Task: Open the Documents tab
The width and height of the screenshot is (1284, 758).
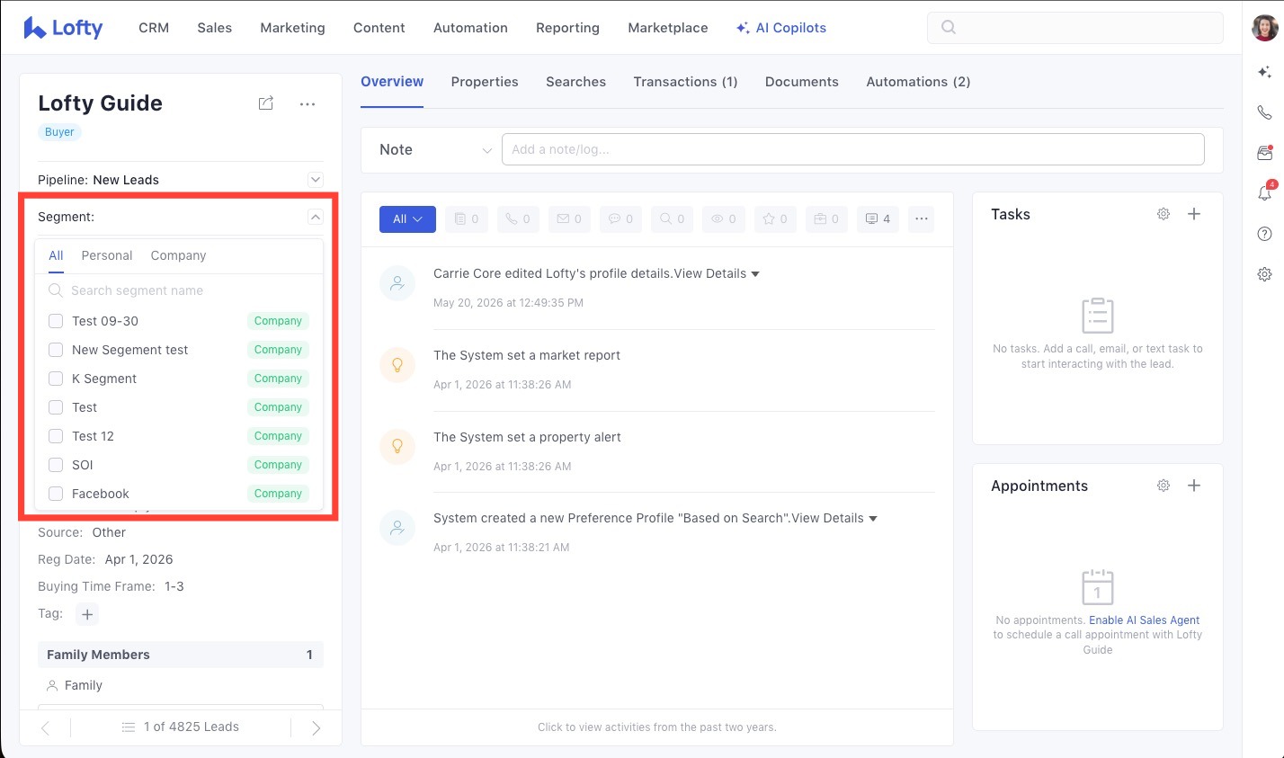Action: pyautogui.click(x=801, y=82)
